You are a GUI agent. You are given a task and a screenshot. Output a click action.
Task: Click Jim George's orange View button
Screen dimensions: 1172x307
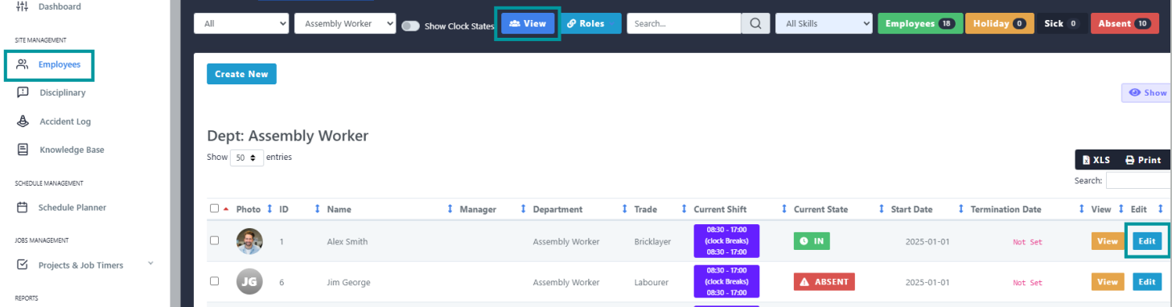click(x=1108, y=282)
